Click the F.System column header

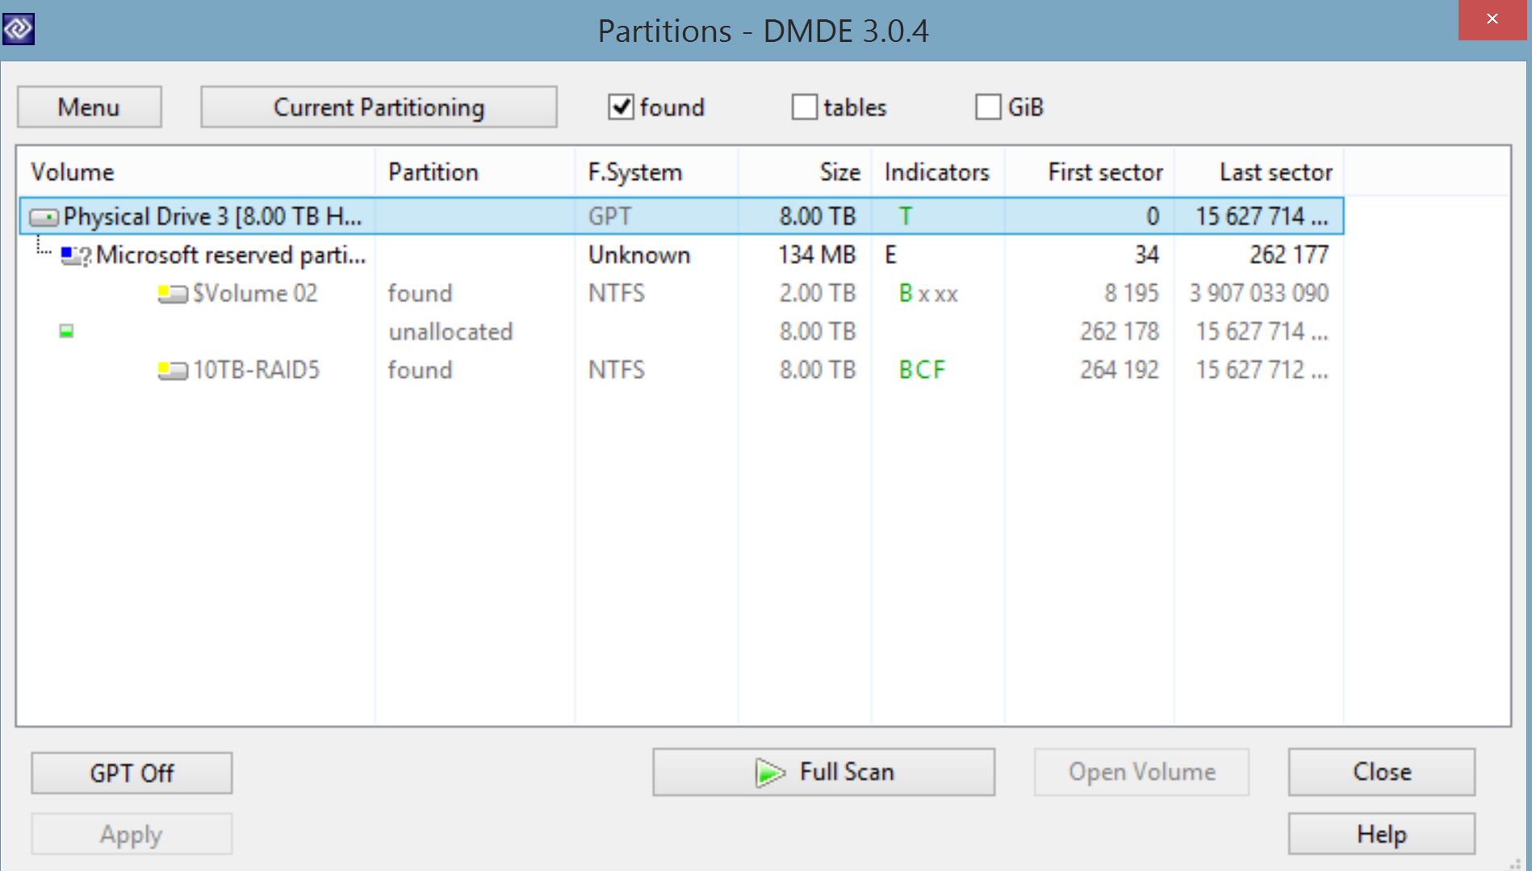point(656,172)
